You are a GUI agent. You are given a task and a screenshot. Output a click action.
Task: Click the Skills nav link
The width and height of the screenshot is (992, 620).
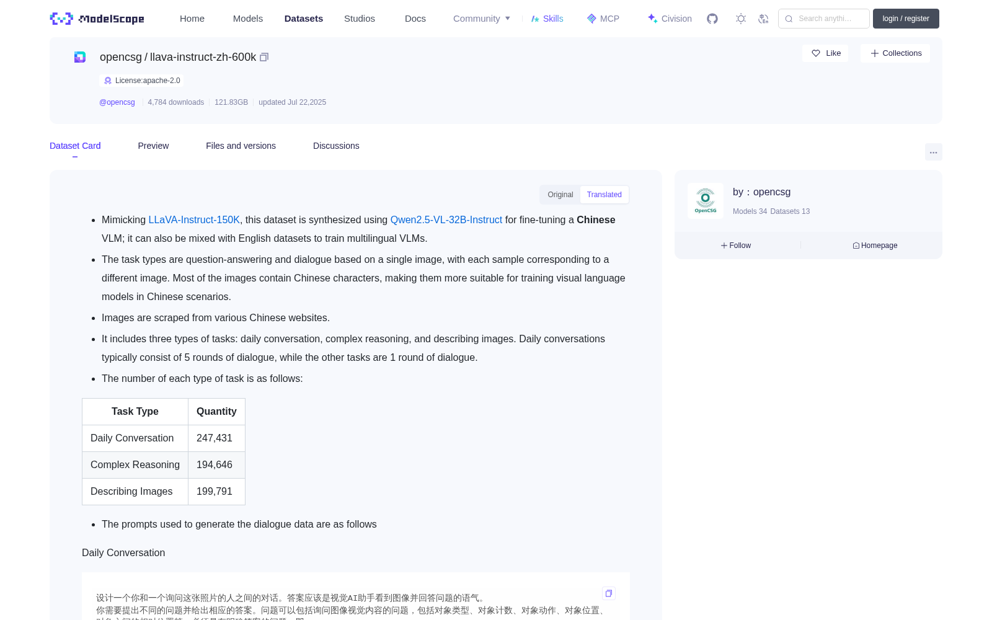(547, 19)
